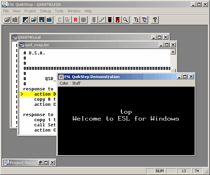Clear breakpoints with crossed traffic light icon

tap(118, 20)
